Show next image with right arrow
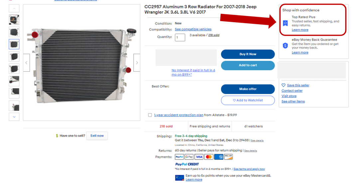Viewport: 359px width, 186px height. click(137, 63)
